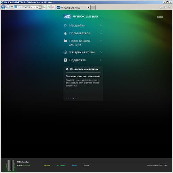Click the browser Forward arrow button

[x=8, y=7]
